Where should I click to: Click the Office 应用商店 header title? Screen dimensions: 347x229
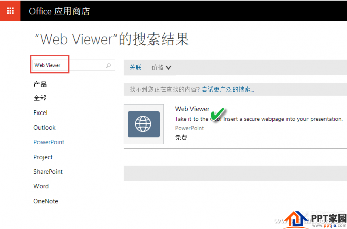click(x=59, y=11)
